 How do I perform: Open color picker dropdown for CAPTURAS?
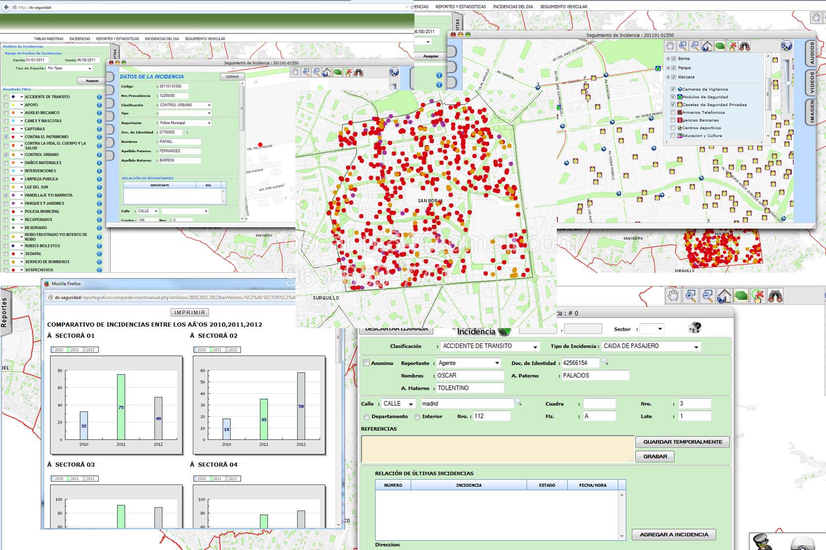[x=21, y=129]
